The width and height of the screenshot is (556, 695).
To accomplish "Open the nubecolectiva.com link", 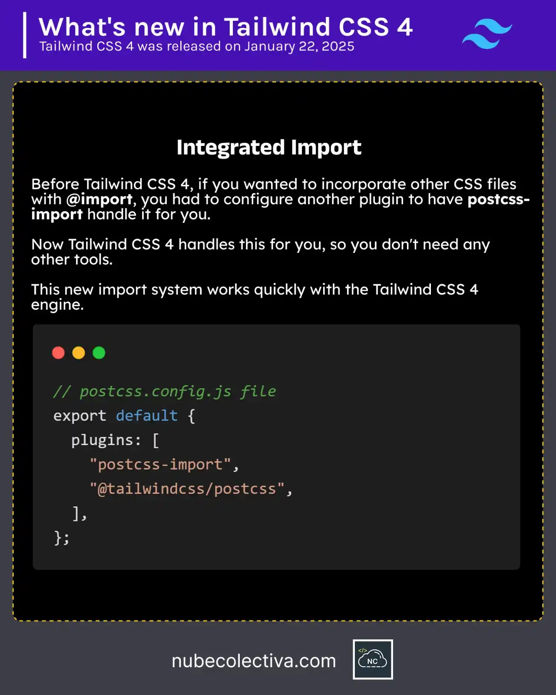I will pos(254,661).
